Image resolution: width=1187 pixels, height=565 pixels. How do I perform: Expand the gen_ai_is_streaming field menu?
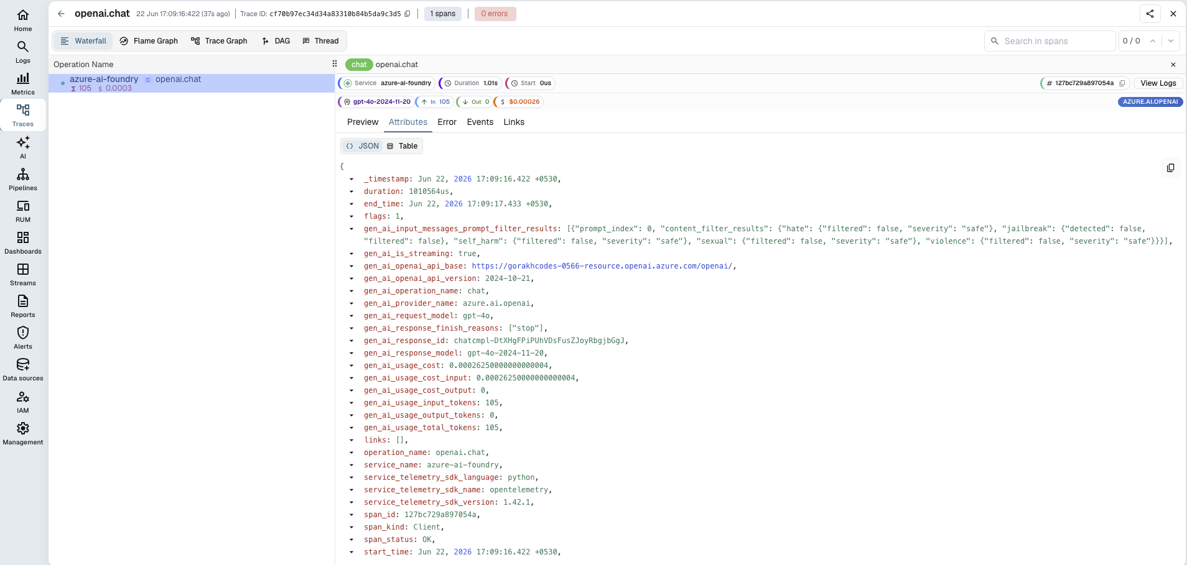point(351,254)
